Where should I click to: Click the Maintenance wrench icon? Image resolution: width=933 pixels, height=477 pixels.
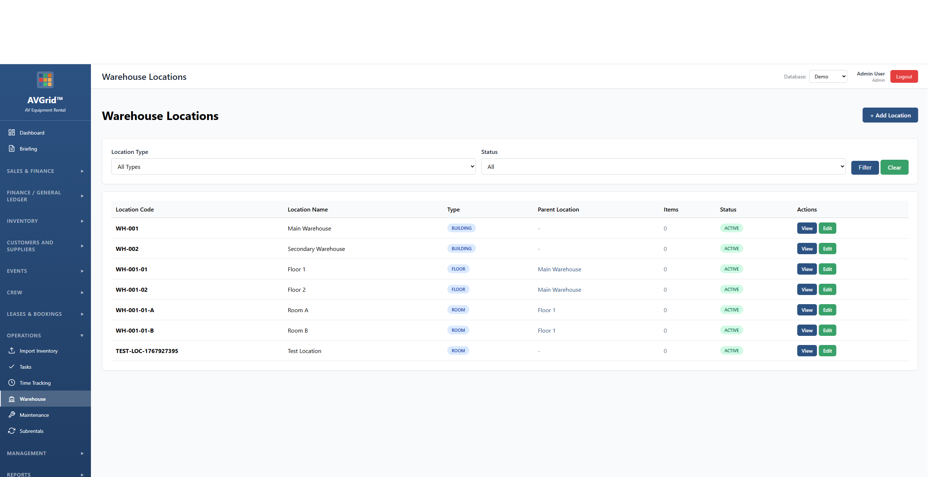(x=12, y=415)
